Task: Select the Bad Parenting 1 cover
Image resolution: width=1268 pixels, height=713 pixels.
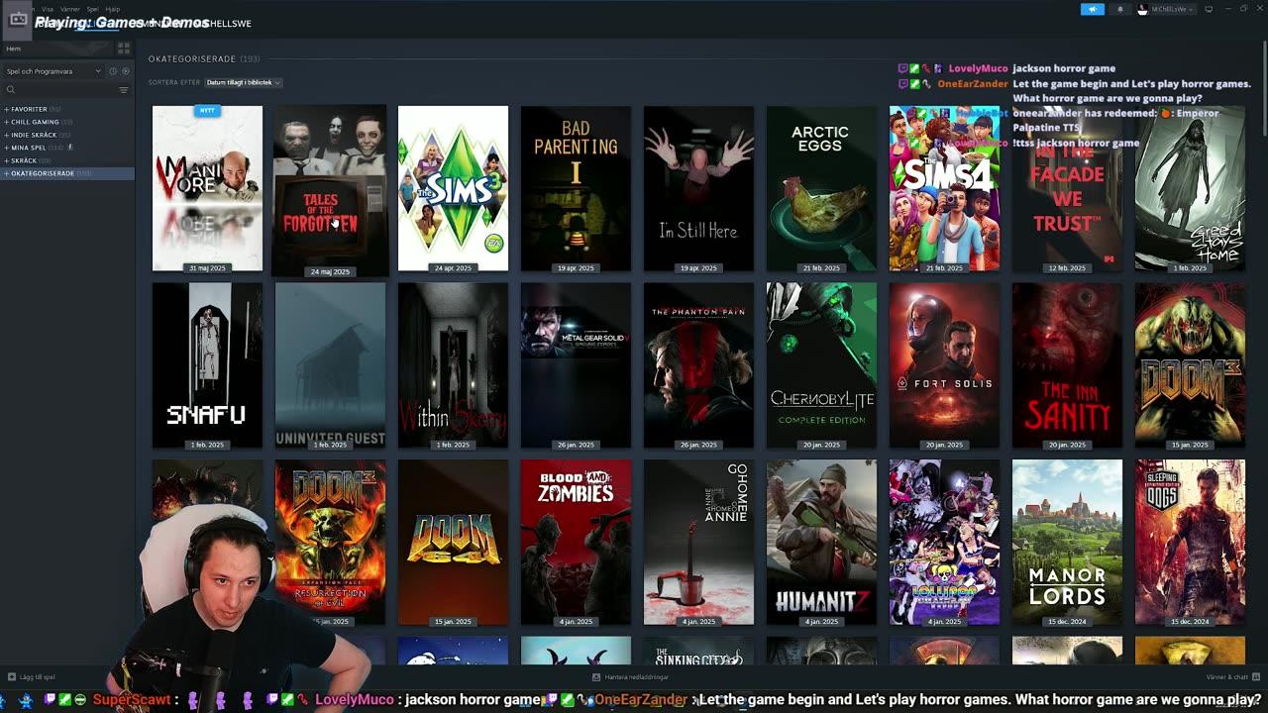Action: point(576,188)
